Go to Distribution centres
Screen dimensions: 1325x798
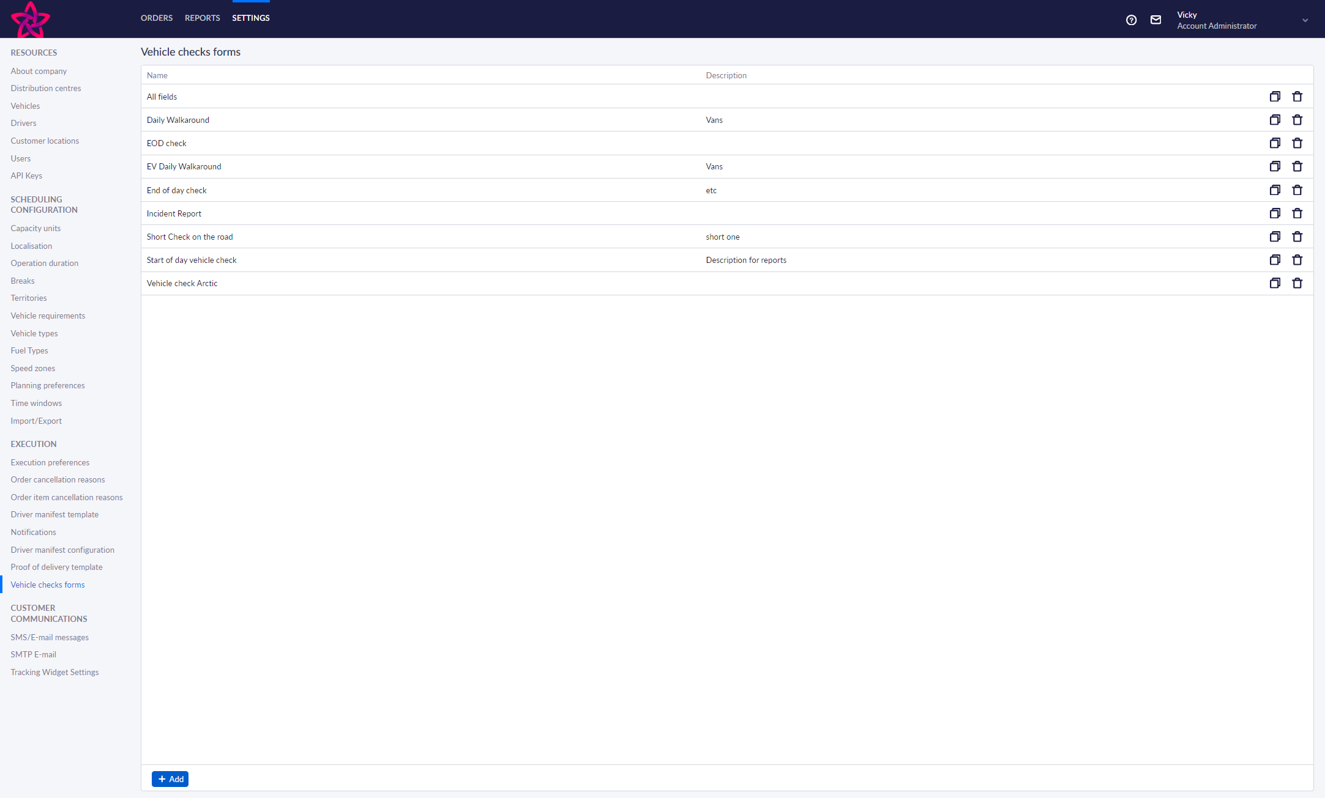click(46, 88)
